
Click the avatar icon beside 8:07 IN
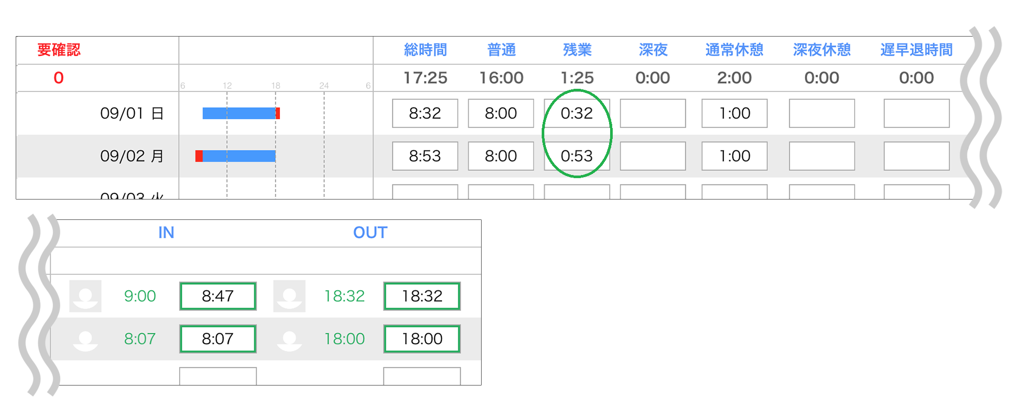pyautogui.click(x=85, y=339)
